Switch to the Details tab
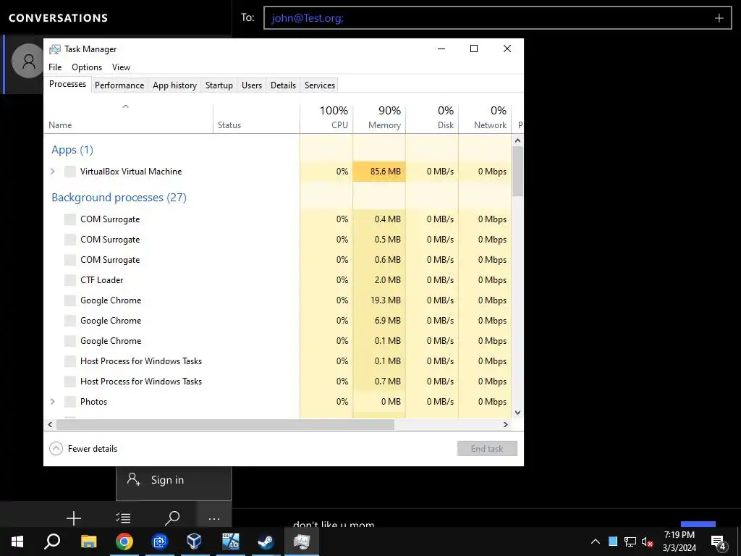 tap(283, 85)
